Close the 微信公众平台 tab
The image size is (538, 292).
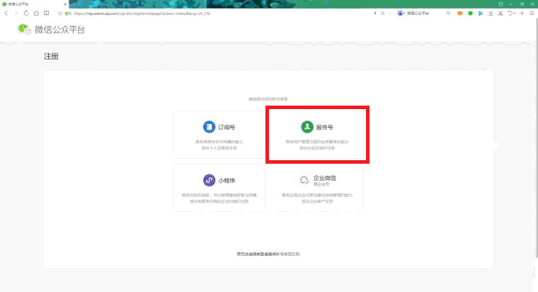coord(65,4)
